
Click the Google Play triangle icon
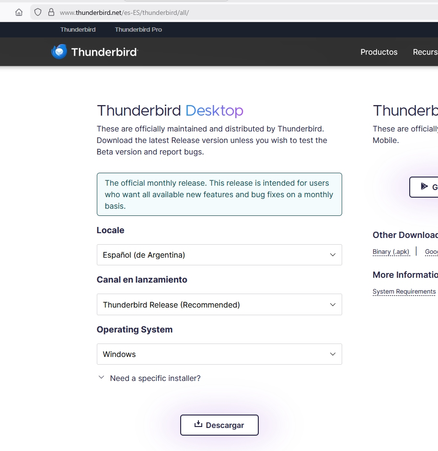tap(424, 187)
